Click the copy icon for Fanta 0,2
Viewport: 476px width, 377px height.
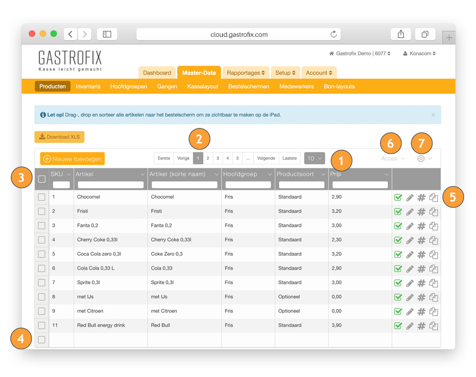coord(434,226)
